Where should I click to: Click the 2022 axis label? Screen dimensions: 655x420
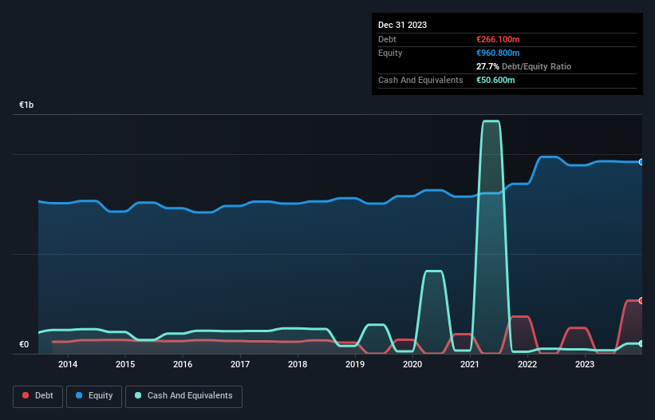click(527, 364)
